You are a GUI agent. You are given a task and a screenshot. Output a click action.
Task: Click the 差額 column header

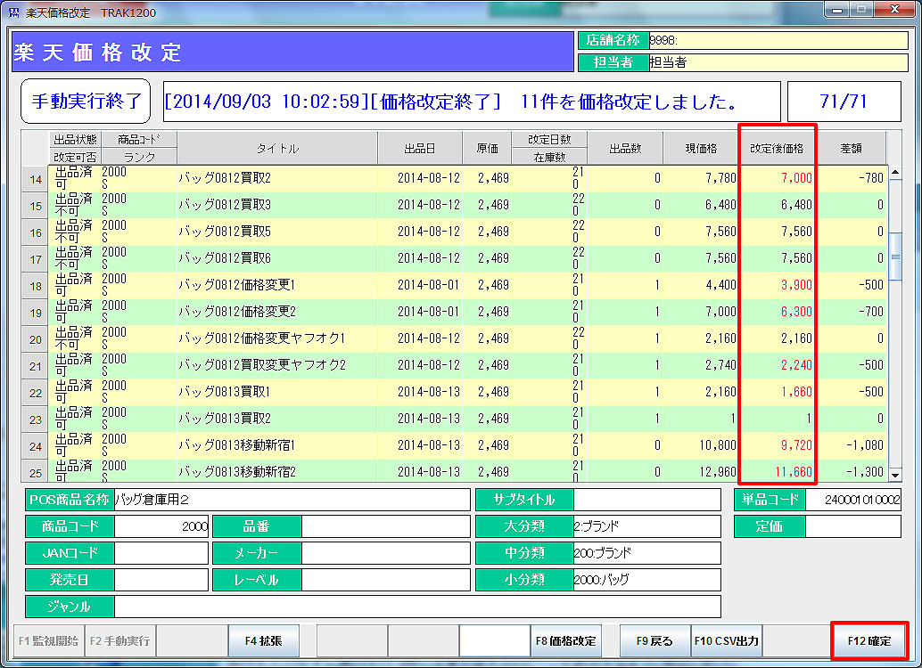(852, 149)
